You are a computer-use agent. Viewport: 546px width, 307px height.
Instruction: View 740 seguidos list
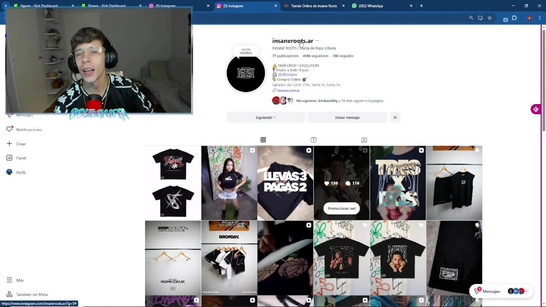[x=343, y=56]
